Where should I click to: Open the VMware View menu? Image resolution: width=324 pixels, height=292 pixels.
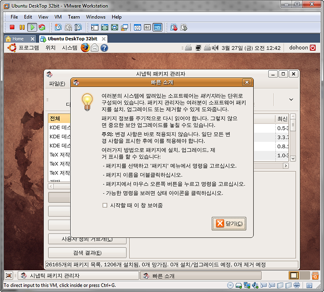[43, 17]
